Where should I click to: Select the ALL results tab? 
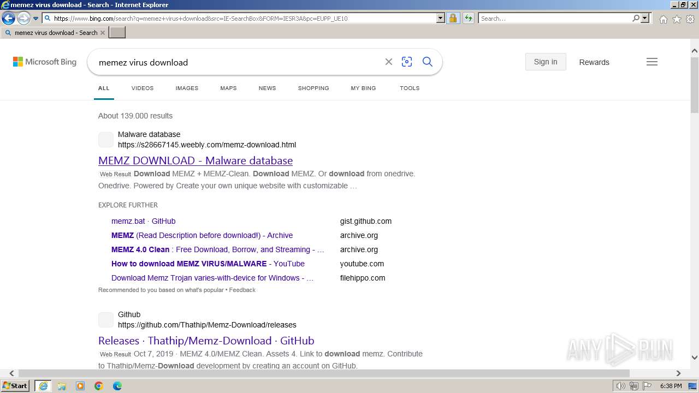click(x=104, y=88)
